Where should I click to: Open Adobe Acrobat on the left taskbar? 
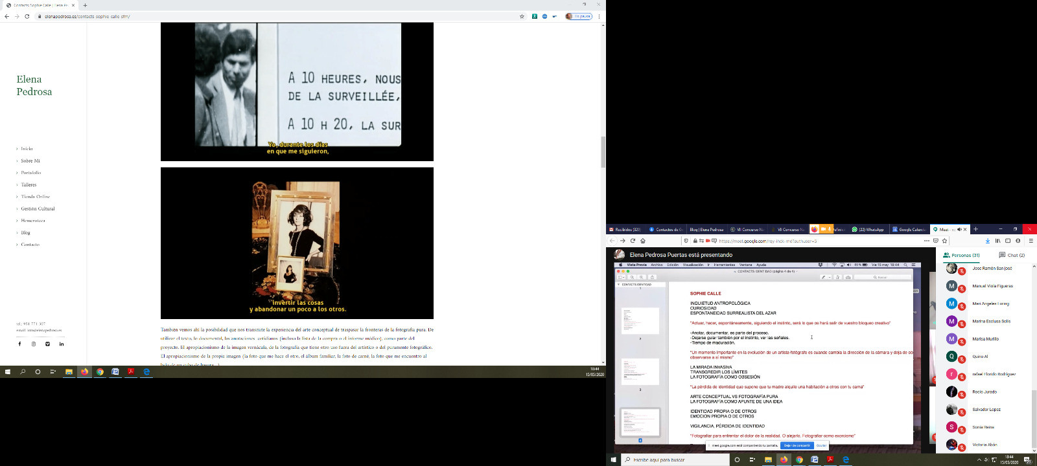pyautogui.click(x=131, y=372)
